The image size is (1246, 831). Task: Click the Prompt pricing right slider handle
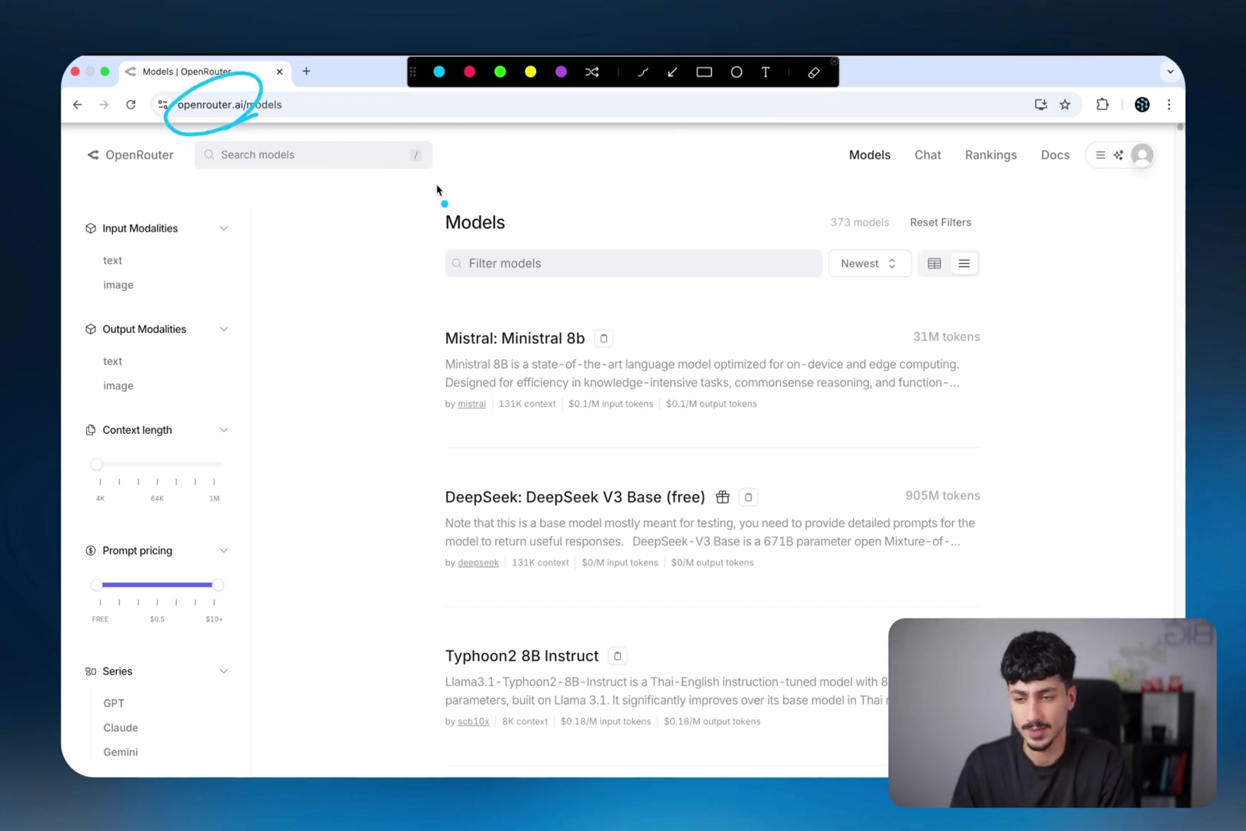click(218, 585)
